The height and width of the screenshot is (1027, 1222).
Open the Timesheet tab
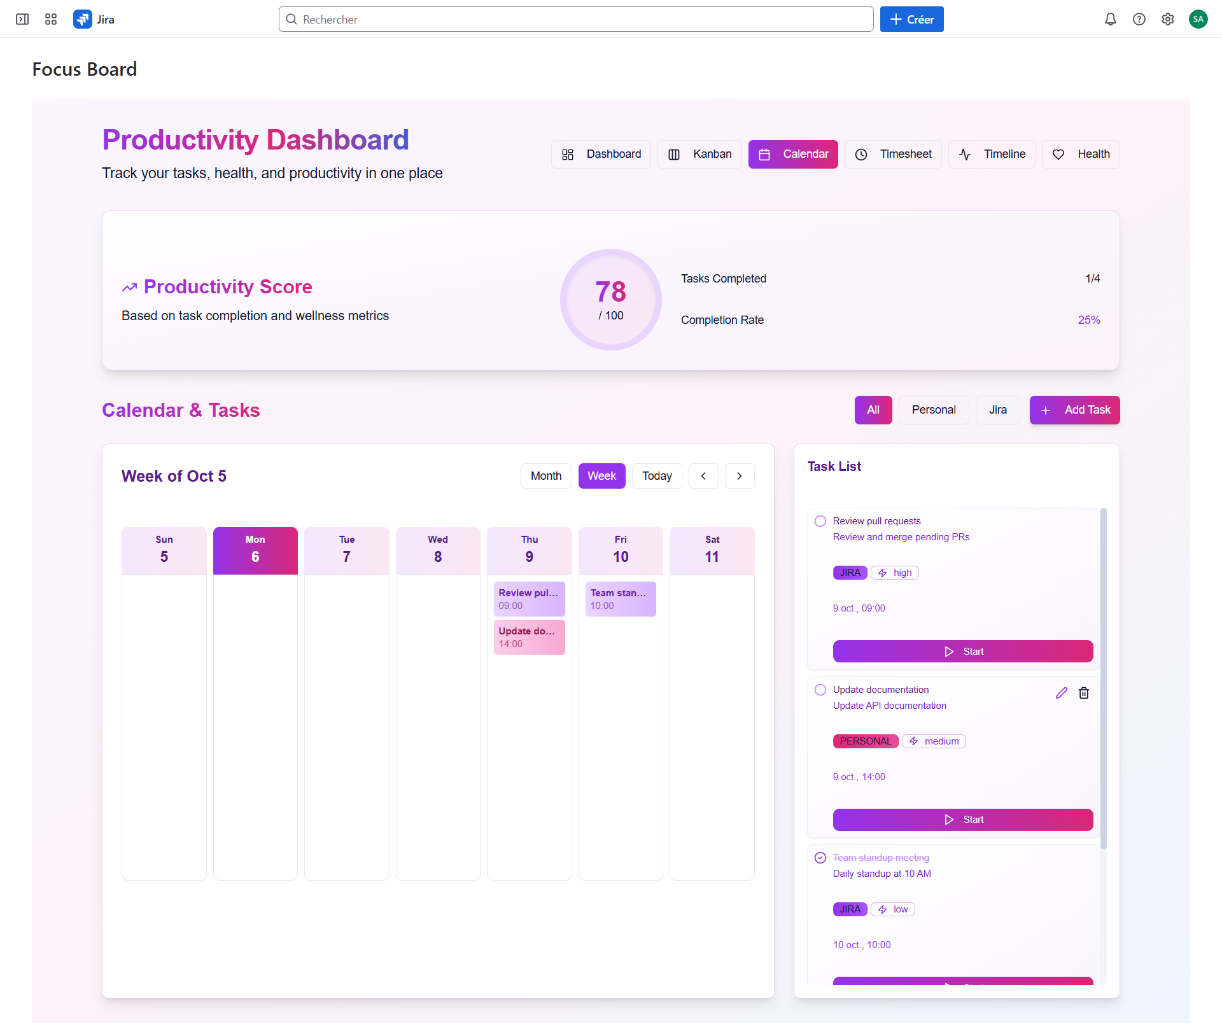[893, 154]
